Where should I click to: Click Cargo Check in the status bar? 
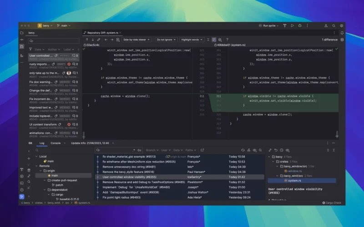click(x=332, y=202)
